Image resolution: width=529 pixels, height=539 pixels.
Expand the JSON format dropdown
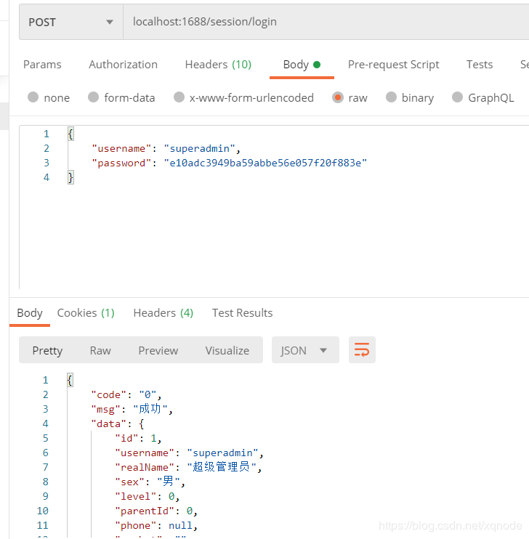click(x=304, y=350)
